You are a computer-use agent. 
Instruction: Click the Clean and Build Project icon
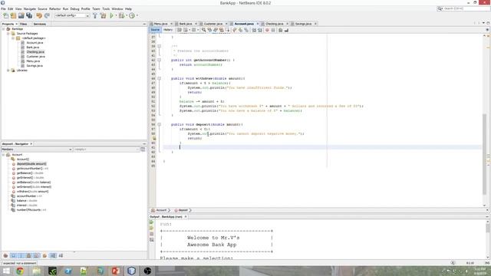[x=103, y=15]
